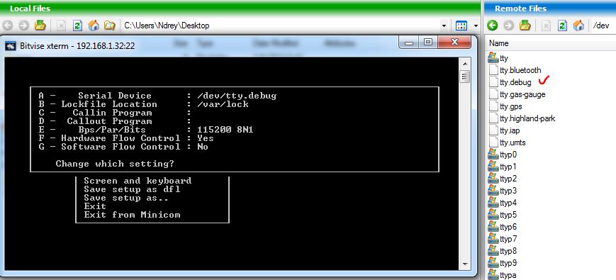Click the cancel icon in Local Files toolbar
Screen dimensions: 616x280
pos(61,26)
